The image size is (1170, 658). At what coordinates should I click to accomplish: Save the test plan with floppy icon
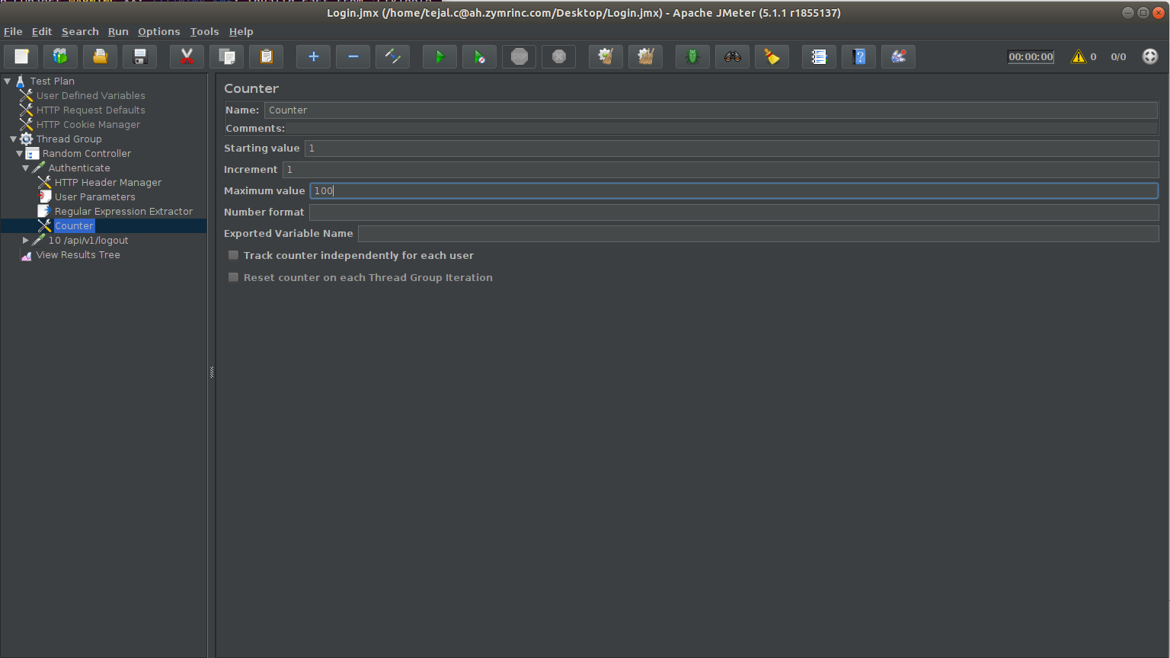click(139, 56)
